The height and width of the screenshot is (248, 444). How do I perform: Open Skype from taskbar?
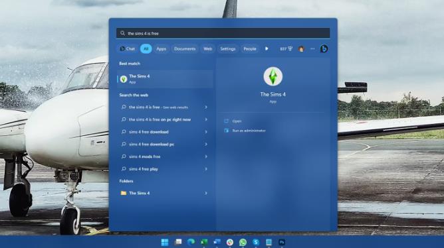(x=256, y=242)
